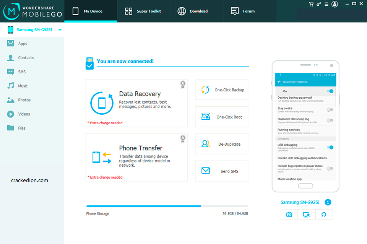The width and height of the screenshot is (367, 244).
Task: Click the device info icon beside Samsung SM-G925I
Action: click(x=328, y=202)
